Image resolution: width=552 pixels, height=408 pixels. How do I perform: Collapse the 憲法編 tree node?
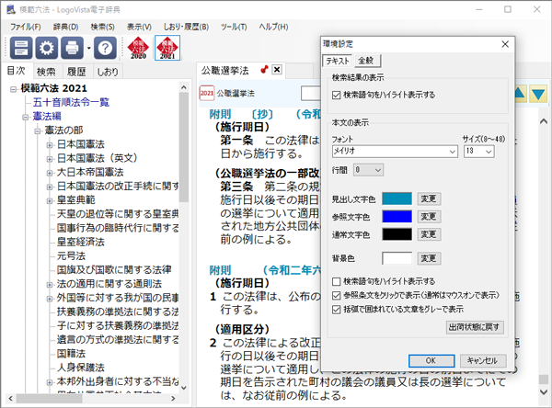tap(26, 117)
